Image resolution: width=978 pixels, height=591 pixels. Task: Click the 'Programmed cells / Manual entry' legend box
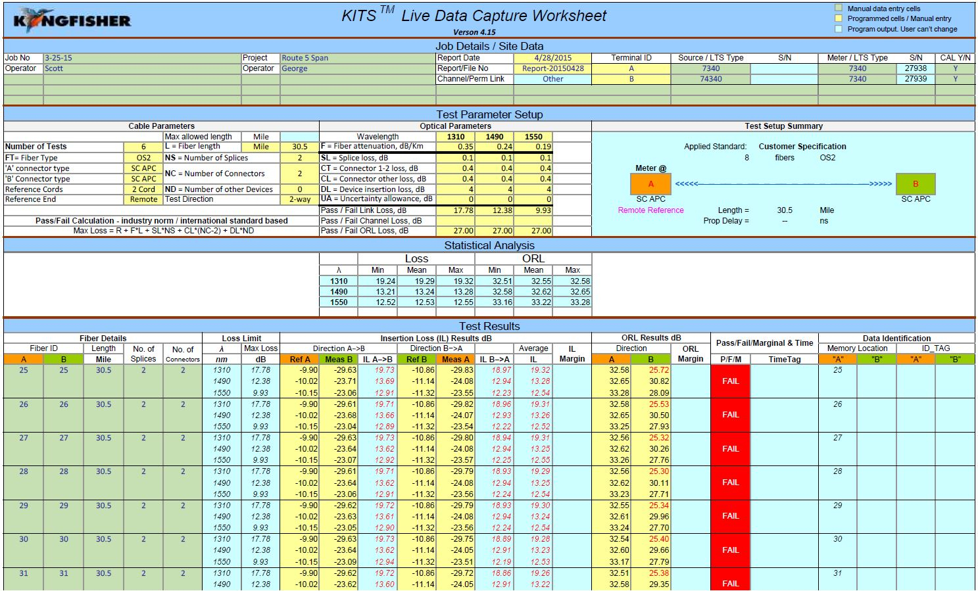[839, 18]
